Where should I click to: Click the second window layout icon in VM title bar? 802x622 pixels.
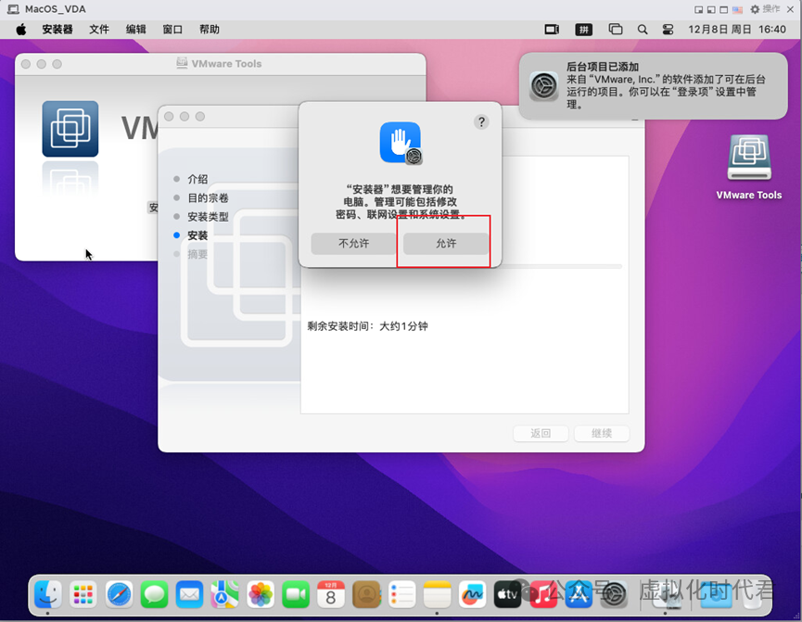711,9
